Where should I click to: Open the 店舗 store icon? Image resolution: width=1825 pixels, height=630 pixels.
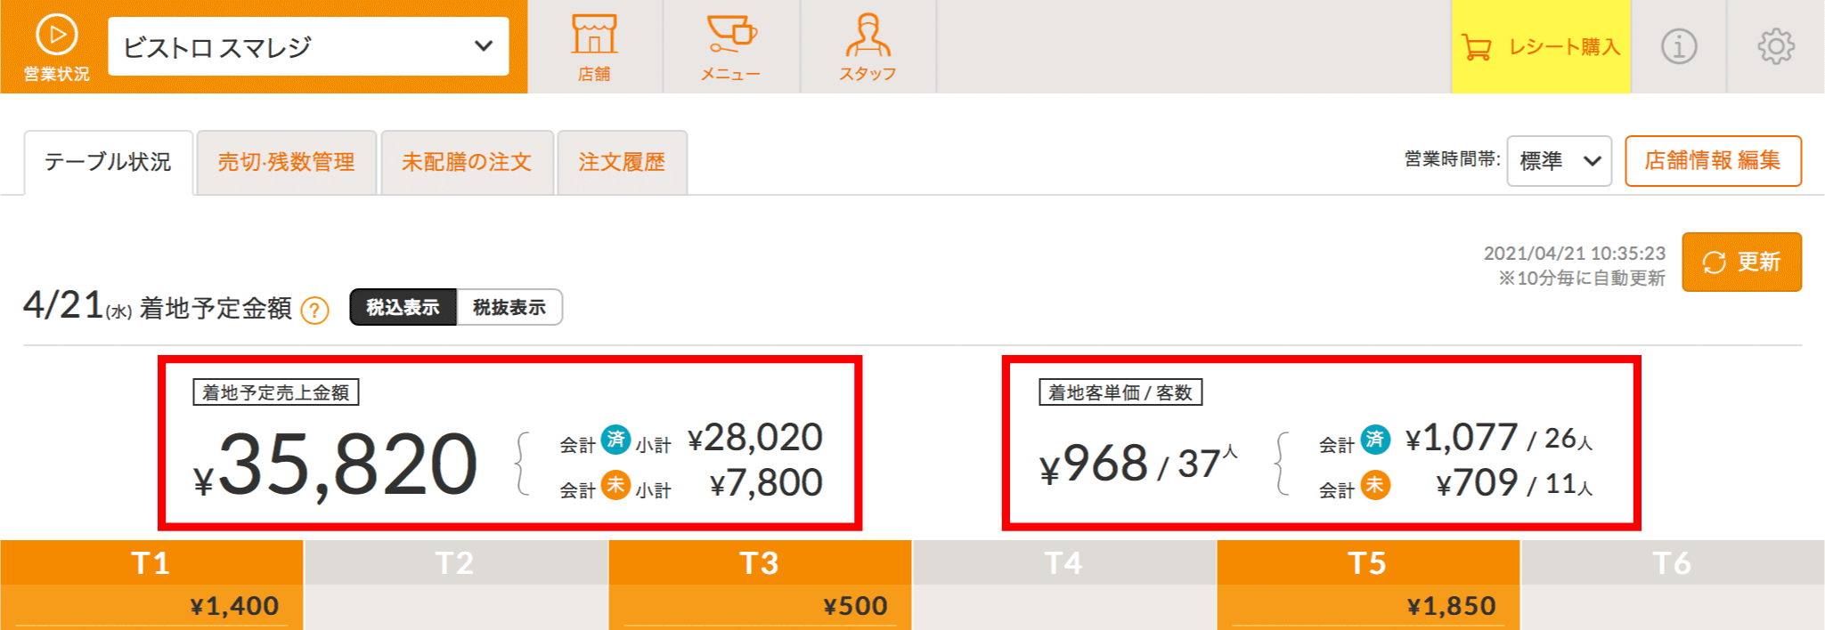tap(594, 36)
